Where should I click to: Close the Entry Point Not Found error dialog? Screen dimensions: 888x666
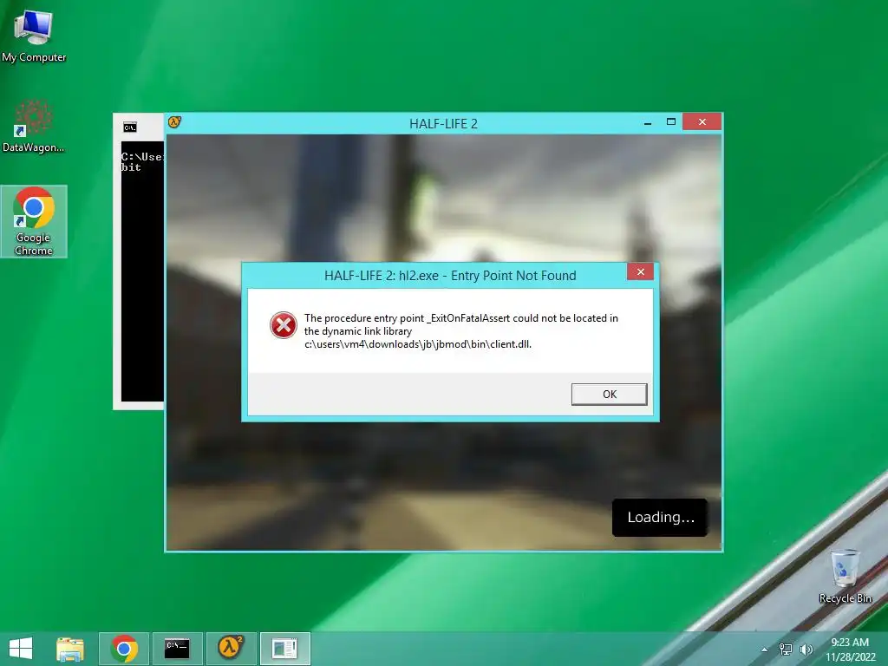(x=641, y=271)
